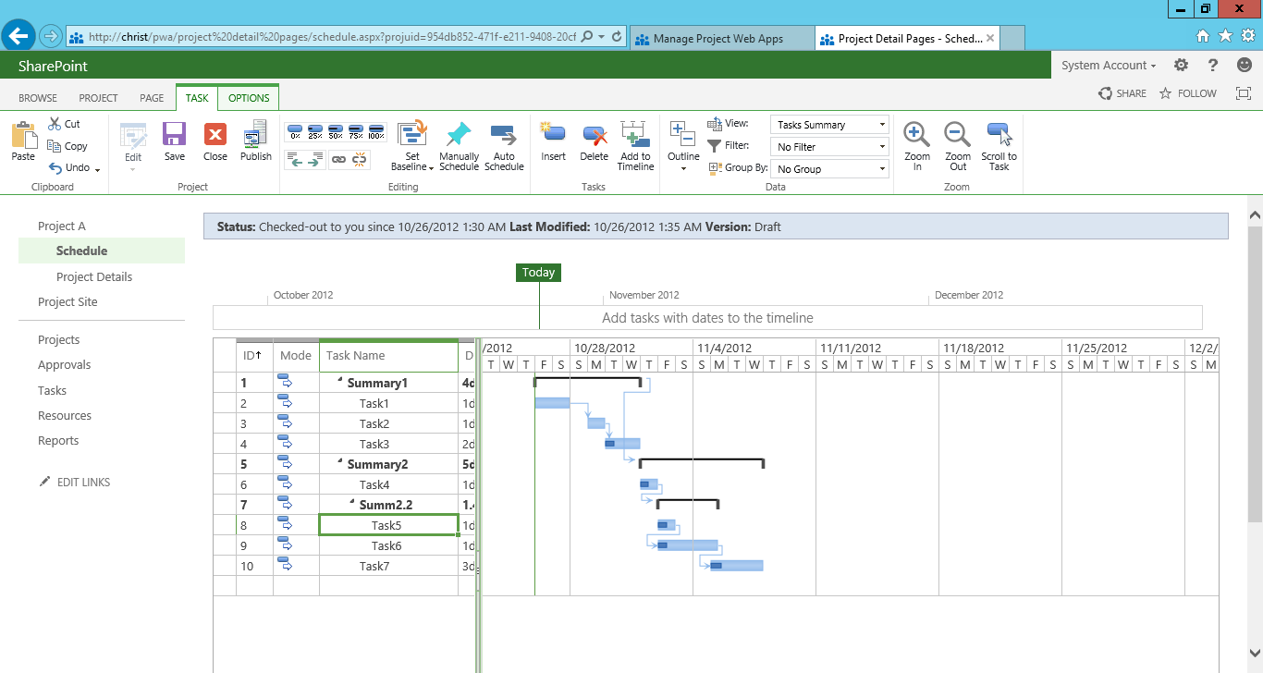Go to Approvals in the sidebar
The image size is (1263, 673).
point(65,365)
